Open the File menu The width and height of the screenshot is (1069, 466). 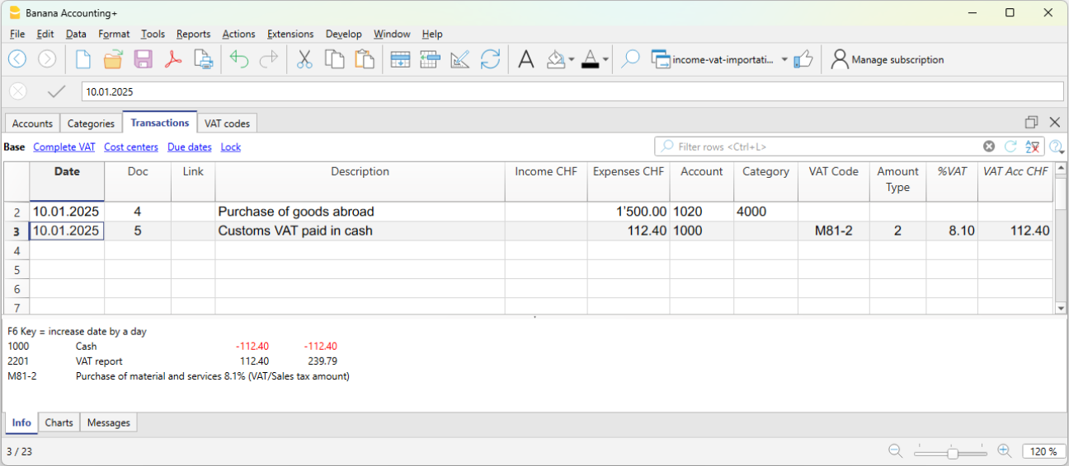coord(17,34)
